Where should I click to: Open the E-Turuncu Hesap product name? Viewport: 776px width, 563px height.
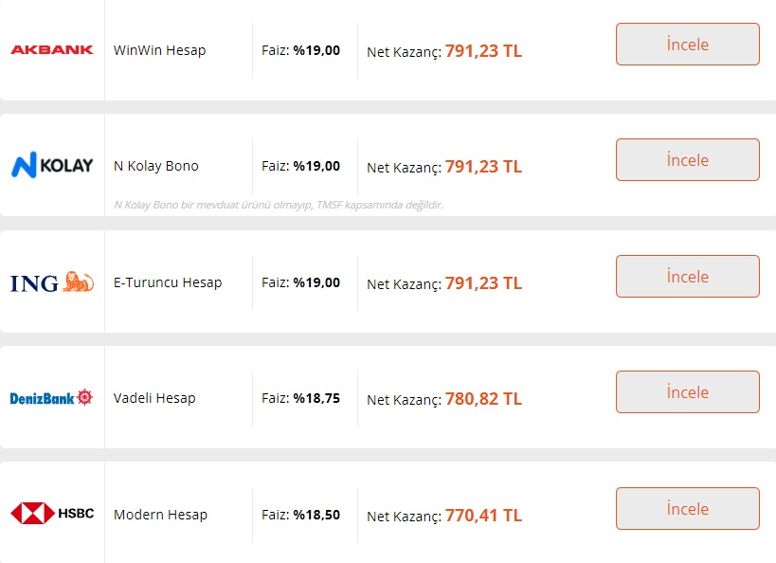coord(168,282)
